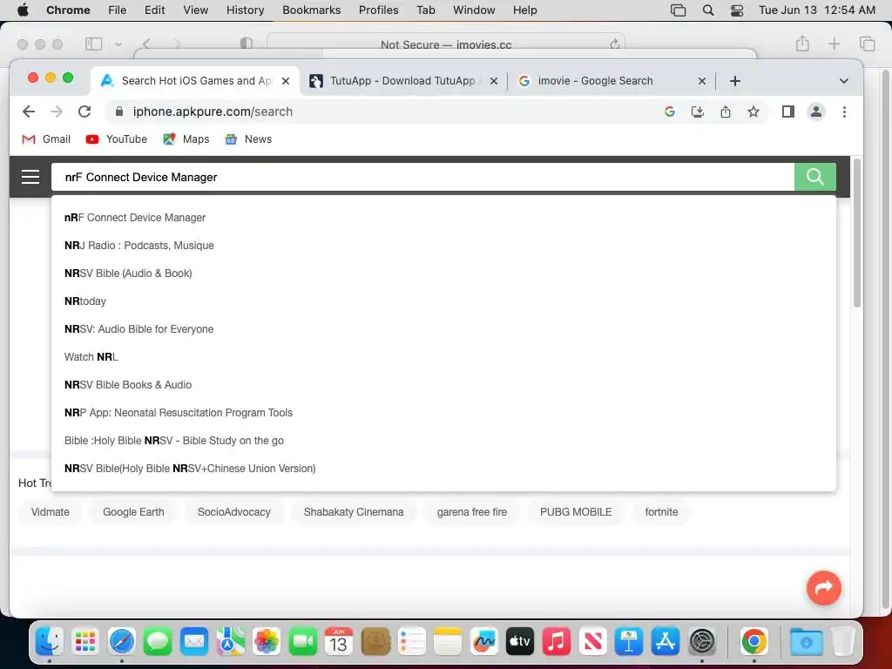
Task: Open News bookmark
Action: 248,139
